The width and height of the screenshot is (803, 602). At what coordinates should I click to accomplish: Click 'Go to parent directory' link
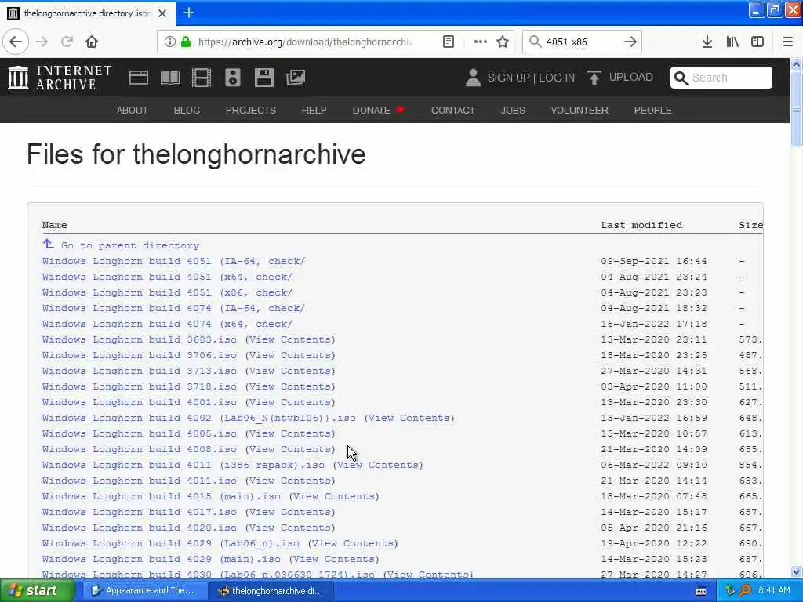click(x=130, y=245)
